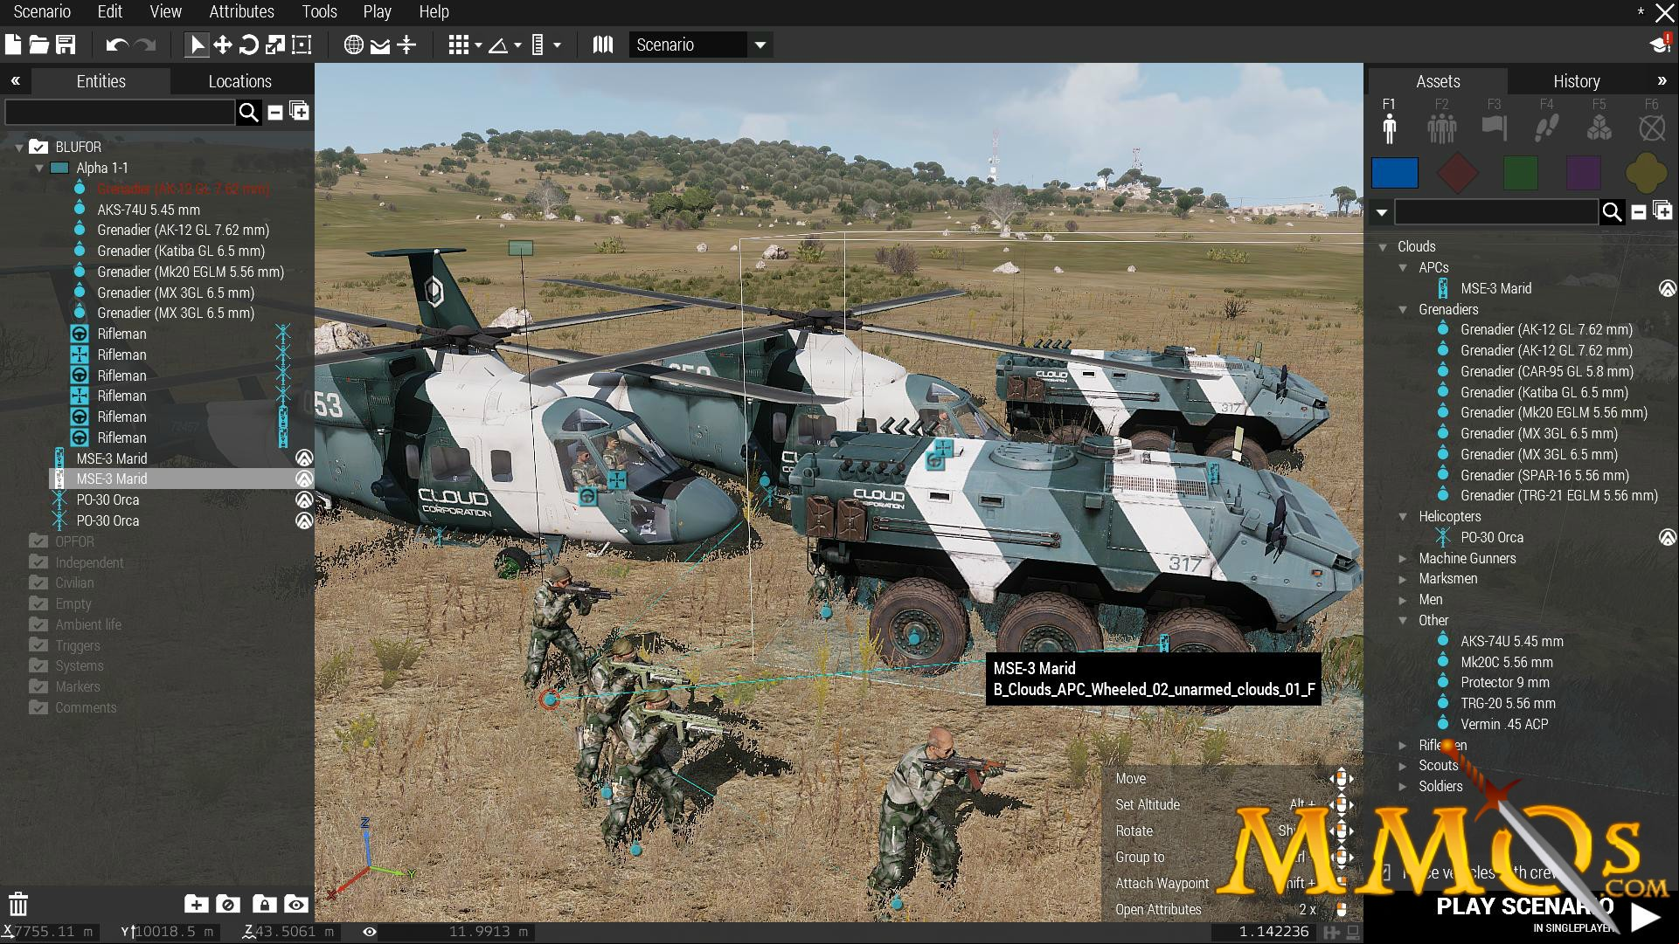This screenshot has width=1679, height=944.
Task: Open the Attributes menu
Action: (241, 11)
